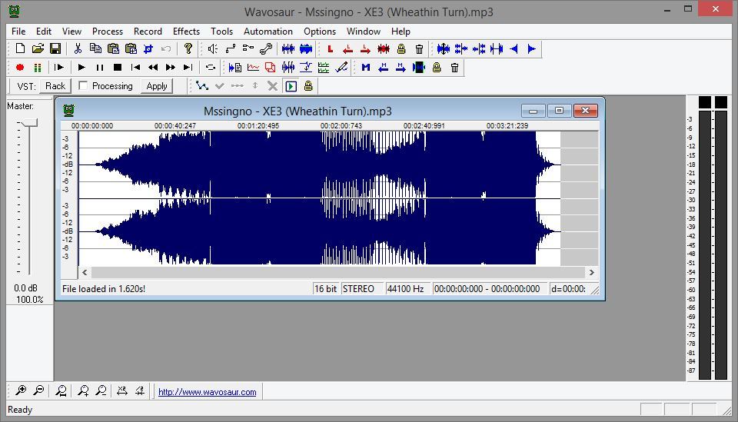The height and width of the screenshot is (422, 738).
Task: Jump to start of the audio
Action: tap(135, 68)
